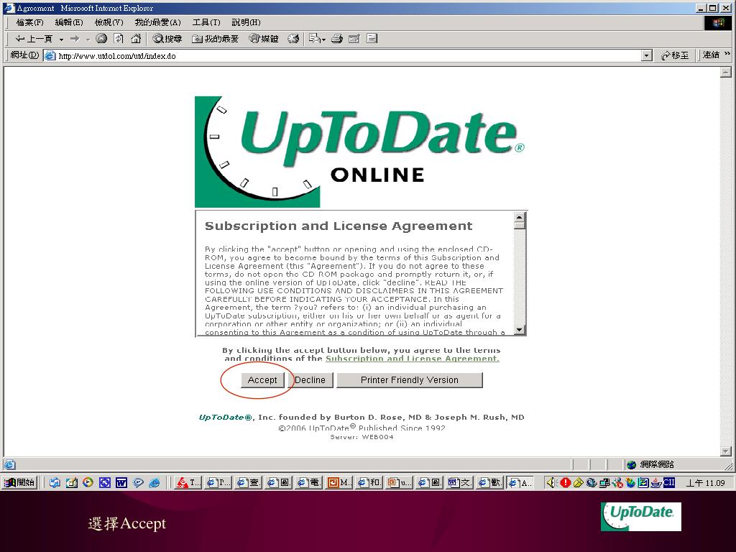Image resolution: width=736 pixels, height=552 pixels.
Task: Click the Go (移至) button
Action: 675,55
